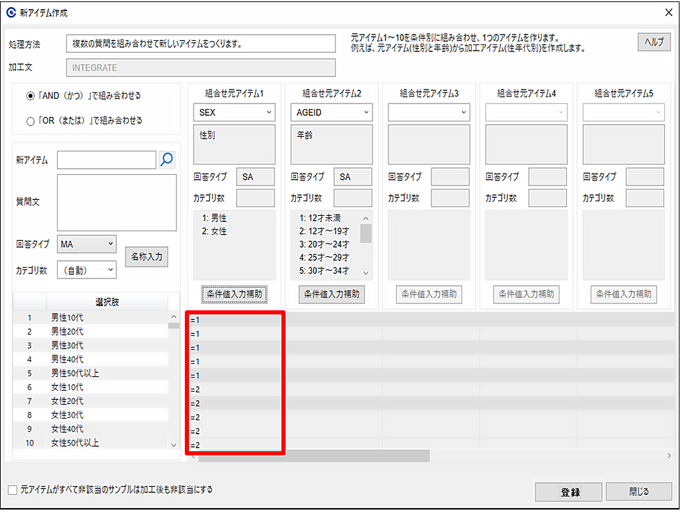Open the カテゴリ数 (自動) dropdown
Screen dimensions: 683x513
(x=87, y=270)
